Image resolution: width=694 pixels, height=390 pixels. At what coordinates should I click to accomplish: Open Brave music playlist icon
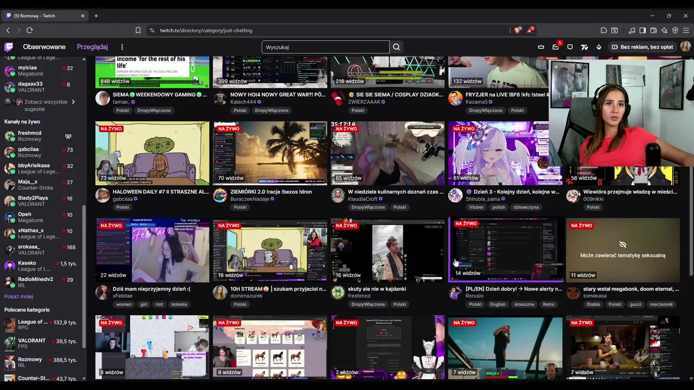[x=632, y=30]
